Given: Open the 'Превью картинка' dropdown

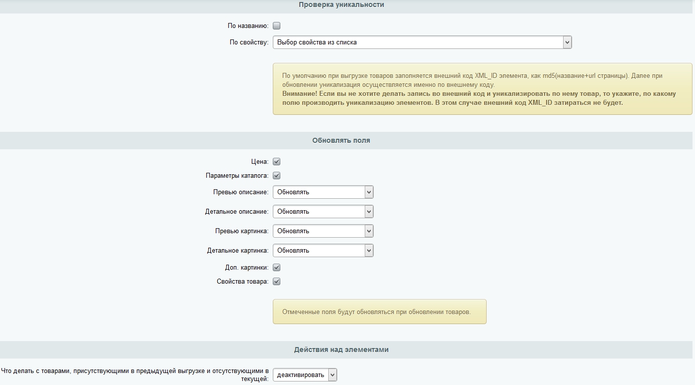Looking at the screenshot, I should point(323,231).
